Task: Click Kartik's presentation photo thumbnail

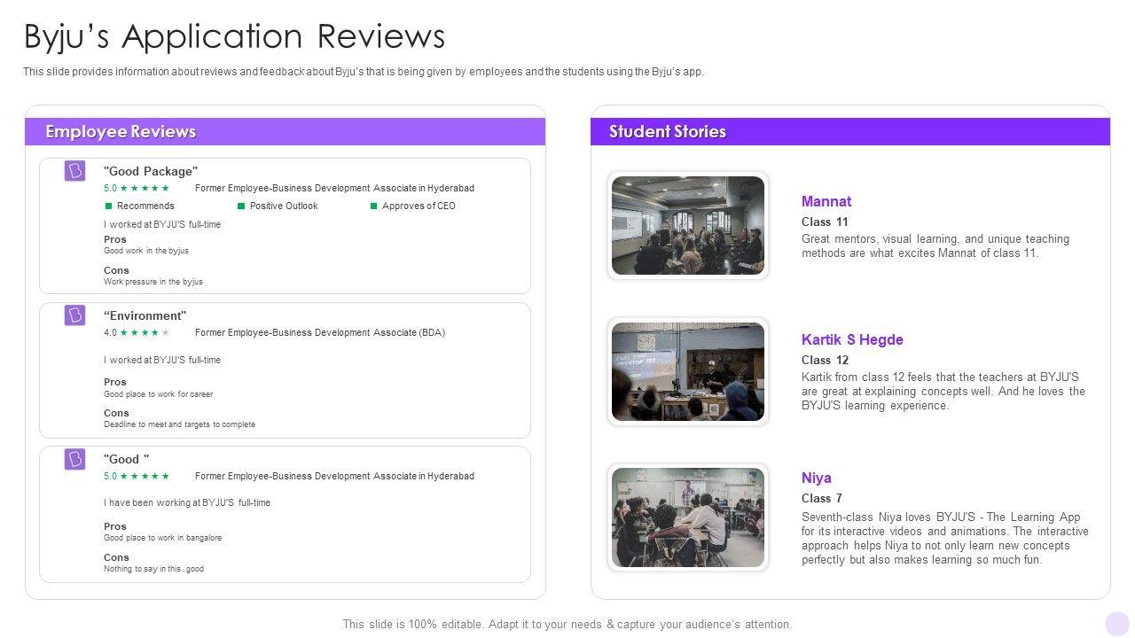Action: [x=688, y=371]
